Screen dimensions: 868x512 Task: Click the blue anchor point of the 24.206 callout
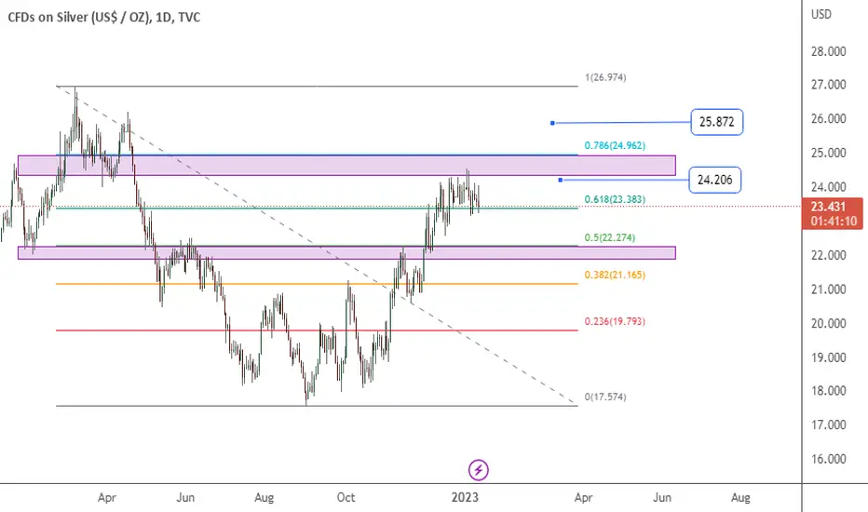(561, 180)
